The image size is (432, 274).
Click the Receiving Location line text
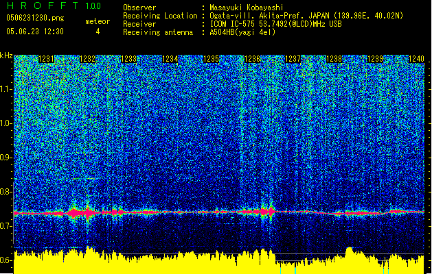pyautogui.click(x=263, y=16)
